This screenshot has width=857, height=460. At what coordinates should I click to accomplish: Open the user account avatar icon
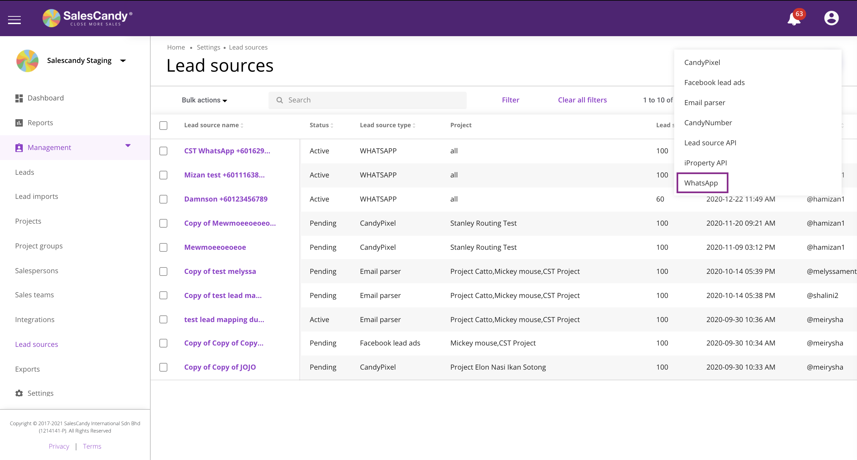point(831,18)
